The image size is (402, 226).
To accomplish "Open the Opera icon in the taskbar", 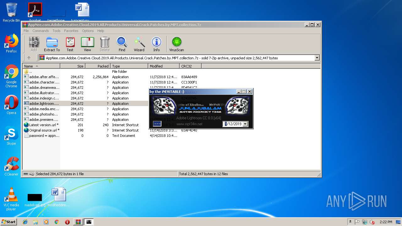I will tap(67, 222).
